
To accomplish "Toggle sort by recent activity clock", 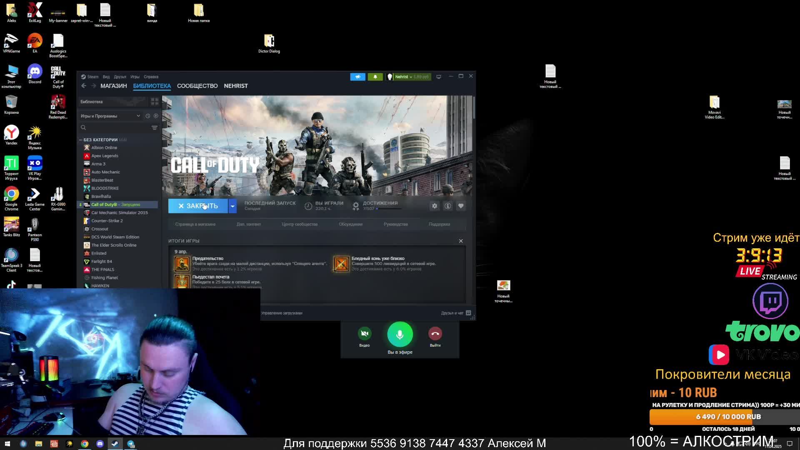I will point(147,116).
